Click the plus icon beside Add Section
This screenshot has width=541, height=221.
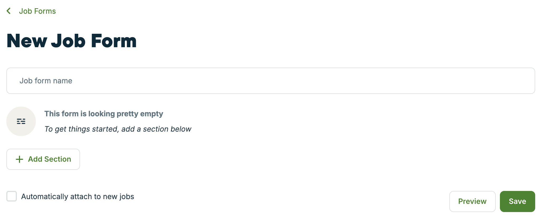(19, 159)
